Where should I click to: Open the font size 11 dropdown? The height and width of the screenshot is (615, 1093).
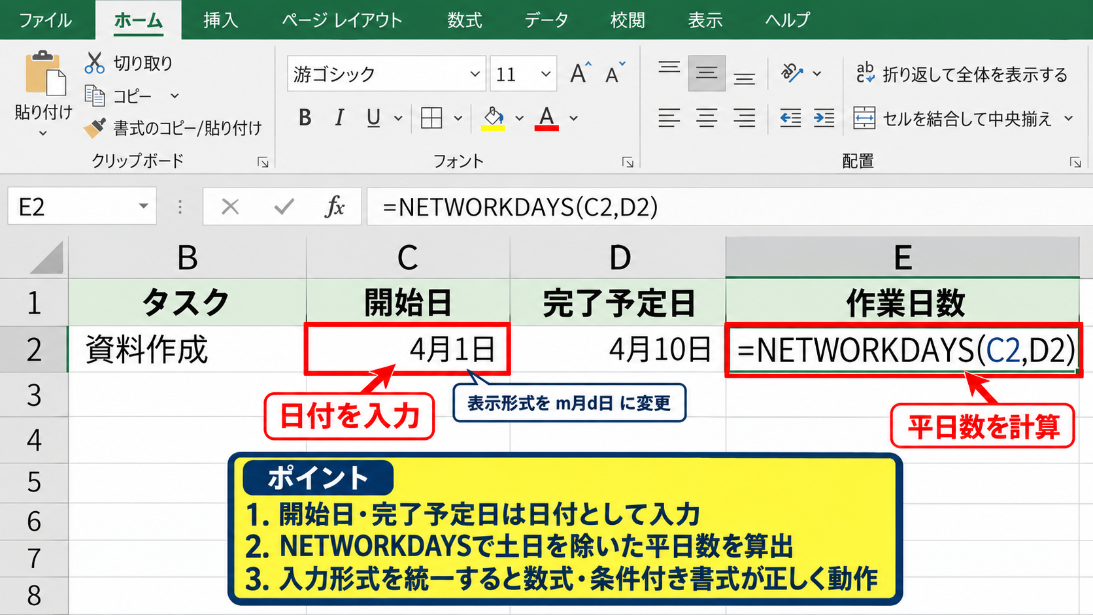click(x=546, y=74)
